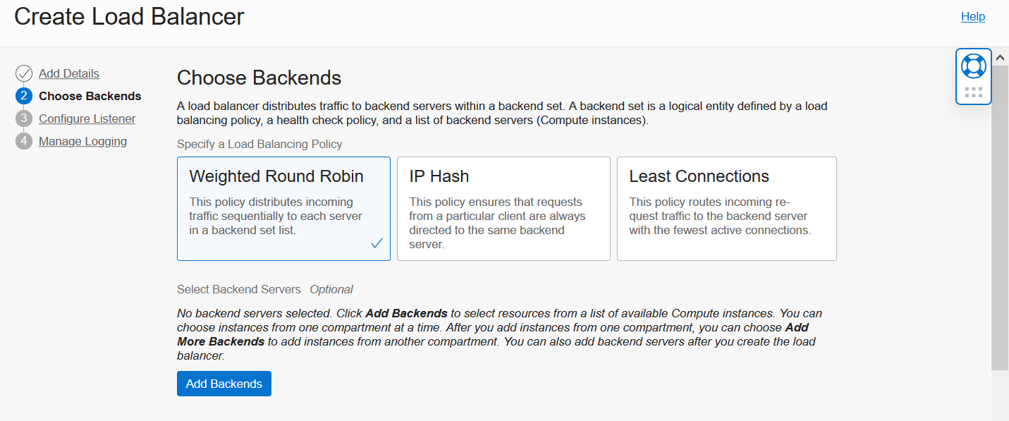Select the Least Connections policy

(x=726, y=209)
